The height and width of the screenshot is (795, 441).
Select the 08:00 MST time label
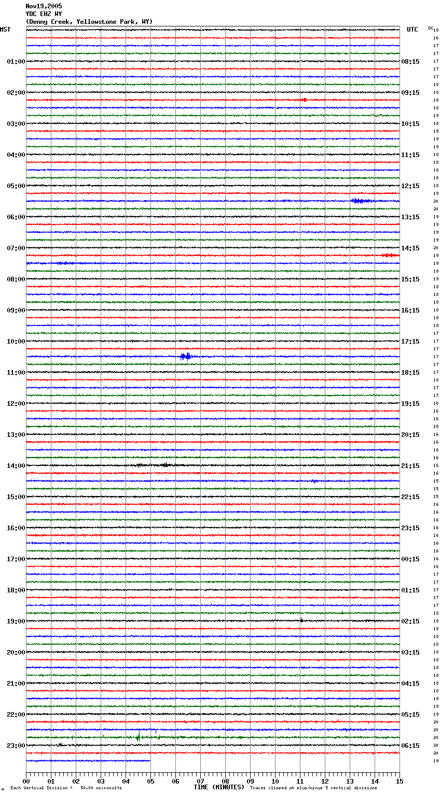(x=16, y=279)
